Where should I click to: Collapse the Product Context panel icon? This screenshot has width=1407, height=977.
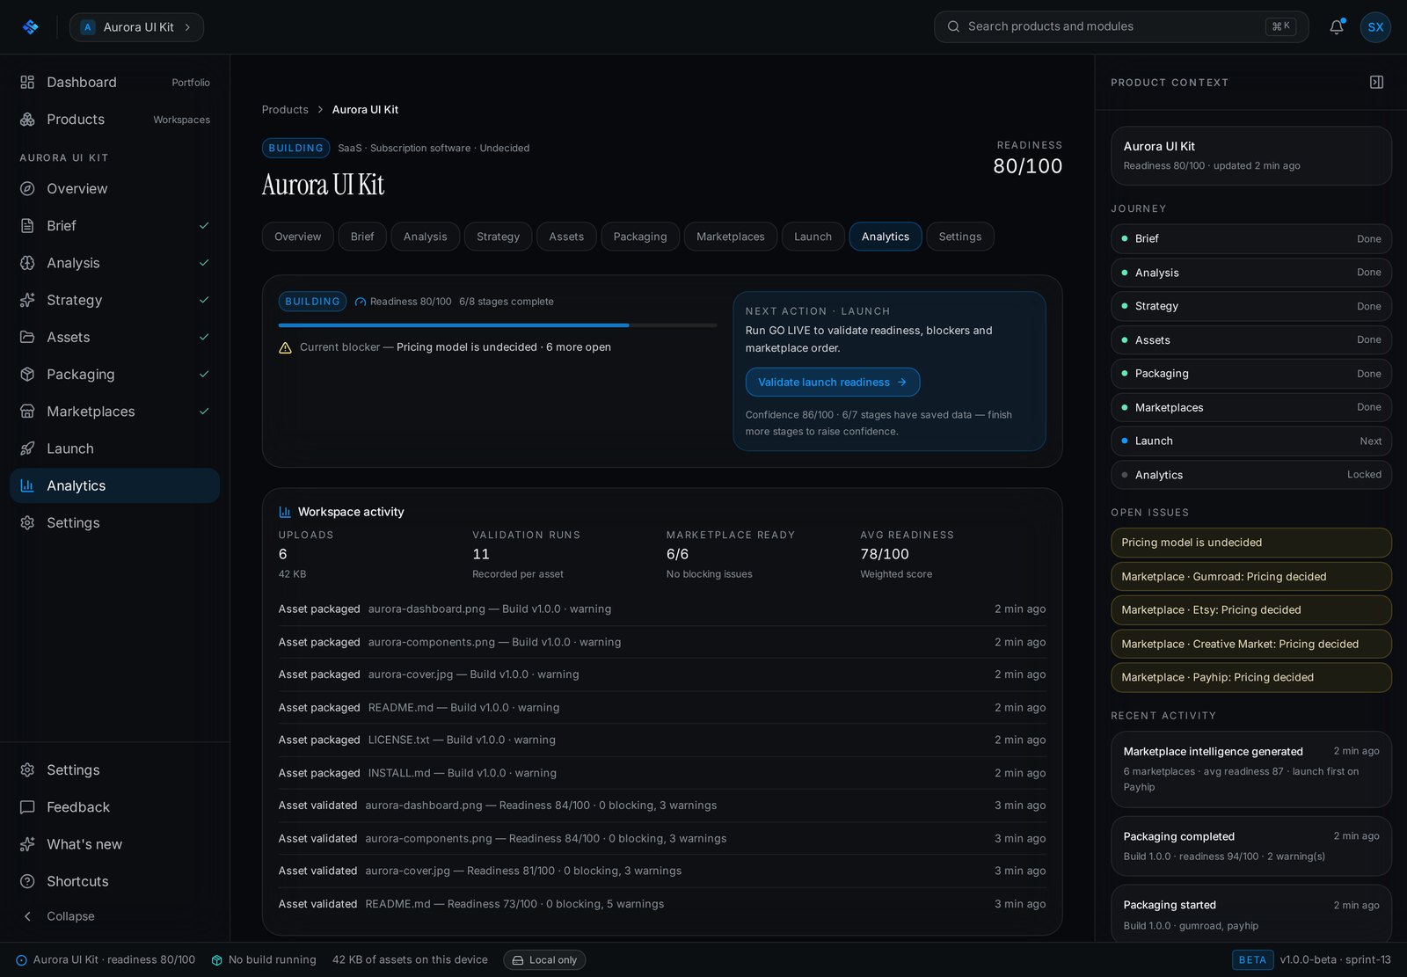1376,82
